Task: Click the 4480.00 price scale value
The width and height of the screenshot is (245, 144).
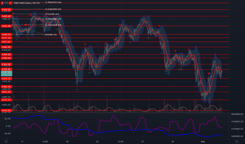Action: 6,19
